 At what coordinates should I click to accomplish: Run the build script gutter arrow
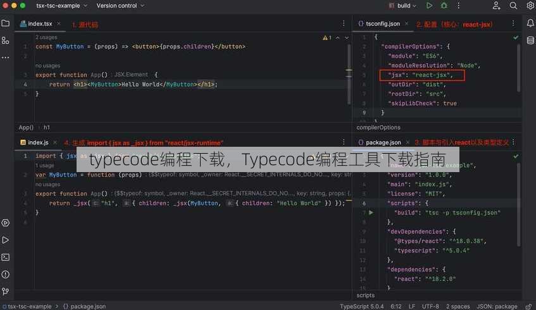[371, 213]
